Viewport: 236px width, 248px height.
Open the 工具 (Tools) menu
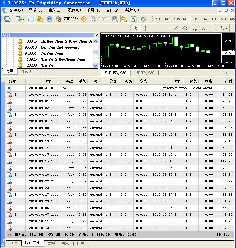[93, 10]
